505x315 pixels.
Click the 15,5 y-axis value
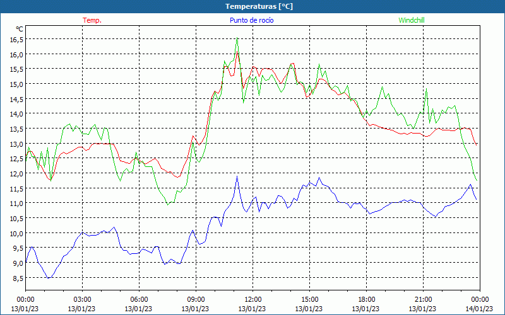coord(17,69)
